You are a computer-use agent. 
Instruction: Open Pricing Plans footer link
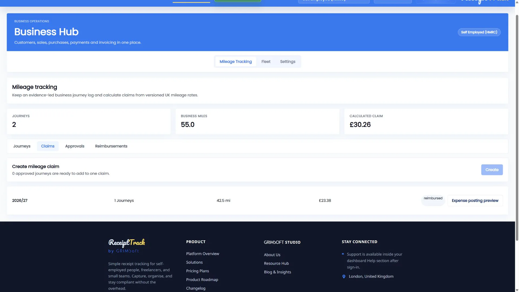point(197,271)
